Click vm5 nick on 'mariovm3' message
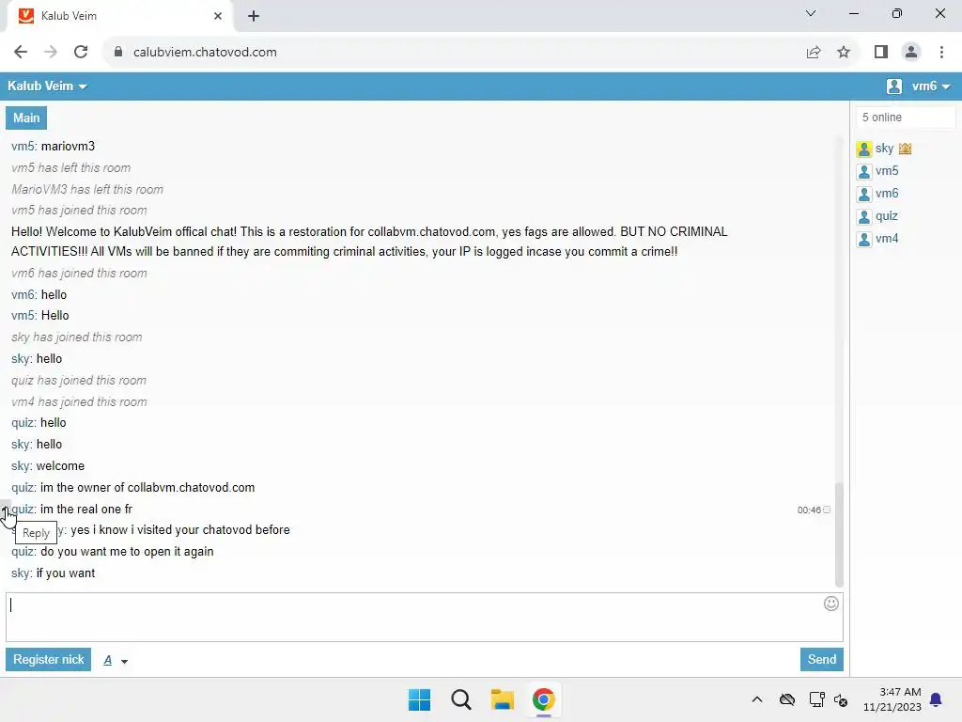Image resolution: width=962 pixels, height=722 pixels. (23, 147)
